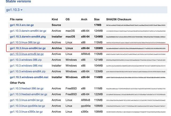Click the Source kind cell
The width and height of the screenshot is (171, 116).
click(56, 25)
